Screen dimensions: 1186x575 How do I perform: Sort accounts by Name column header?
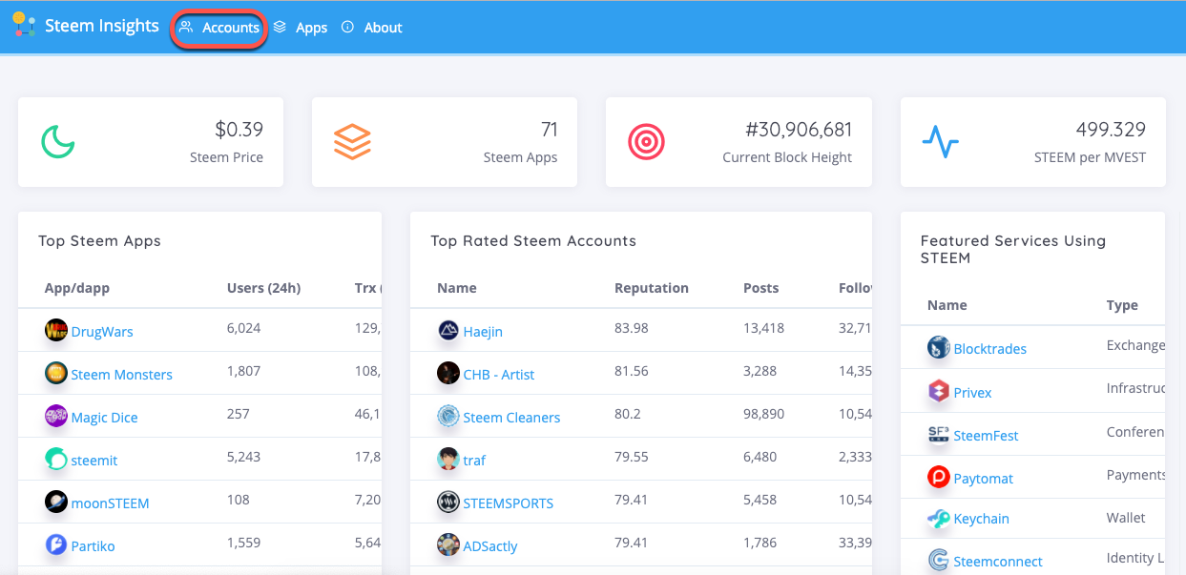[x=457, y=288]
